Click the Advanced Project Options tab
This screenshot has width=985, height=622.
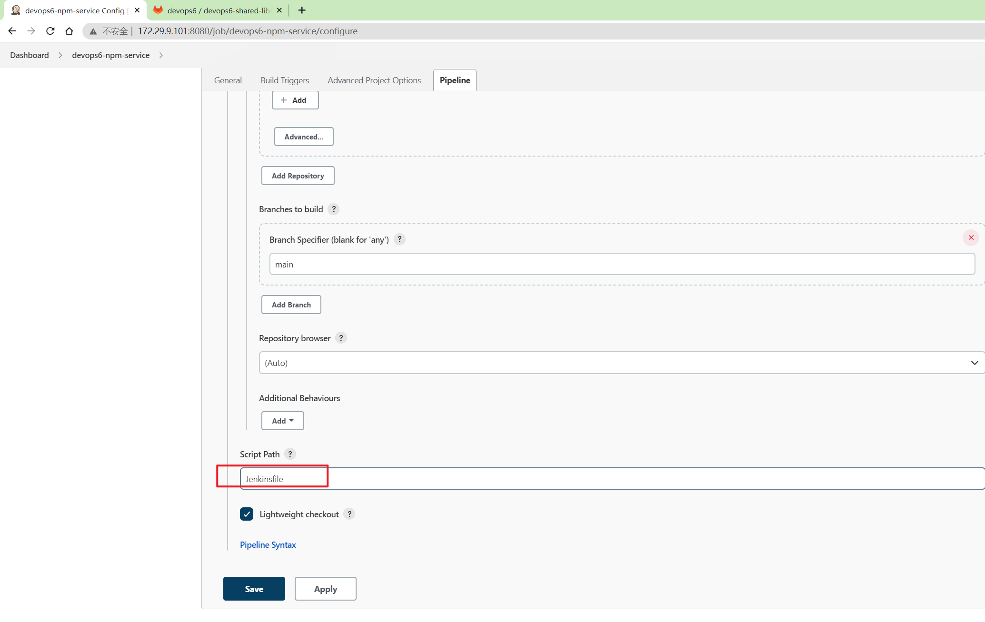tap(374, 79)
